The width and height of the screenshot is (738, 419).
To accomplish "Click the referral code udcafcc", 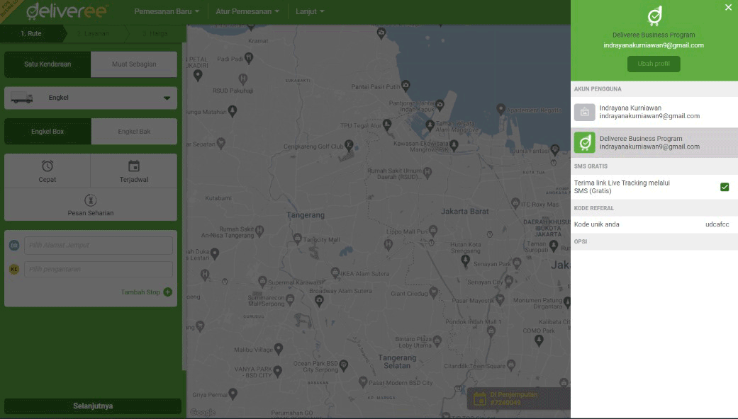I will click(717, 224).
